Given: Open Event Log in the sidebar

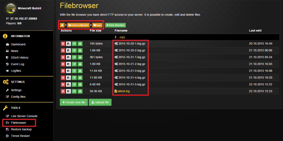Looking at the screenshot, I should tap(17, 64).
